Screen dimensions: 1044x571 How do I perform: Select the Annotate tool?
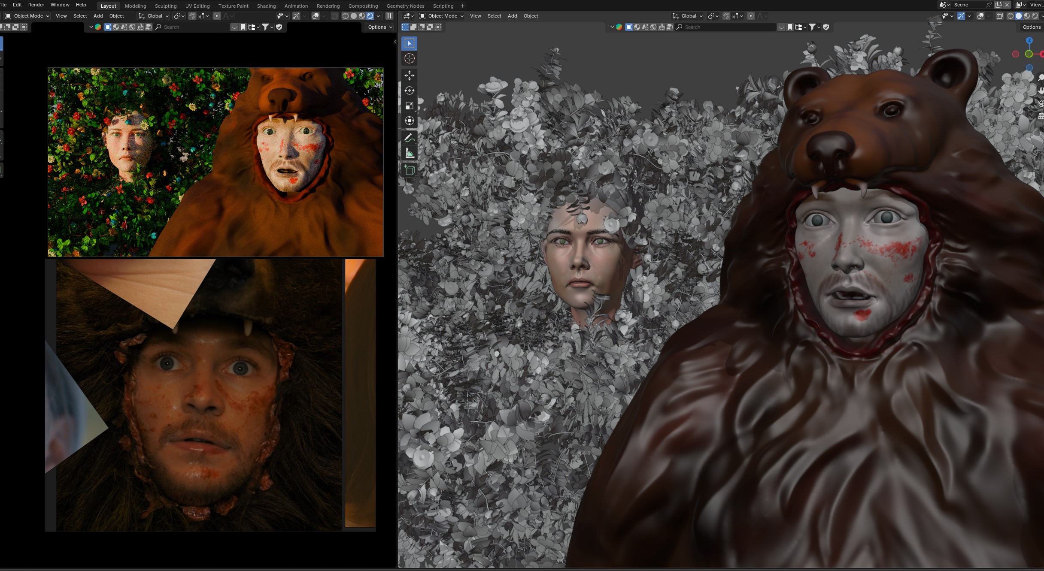[409, 138]
